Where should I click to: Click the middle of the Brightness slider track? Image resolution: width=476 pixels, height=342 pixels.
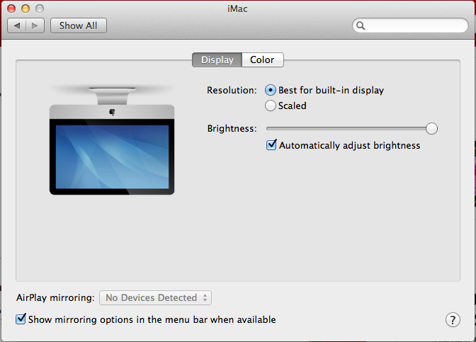(x=351, y=128)
